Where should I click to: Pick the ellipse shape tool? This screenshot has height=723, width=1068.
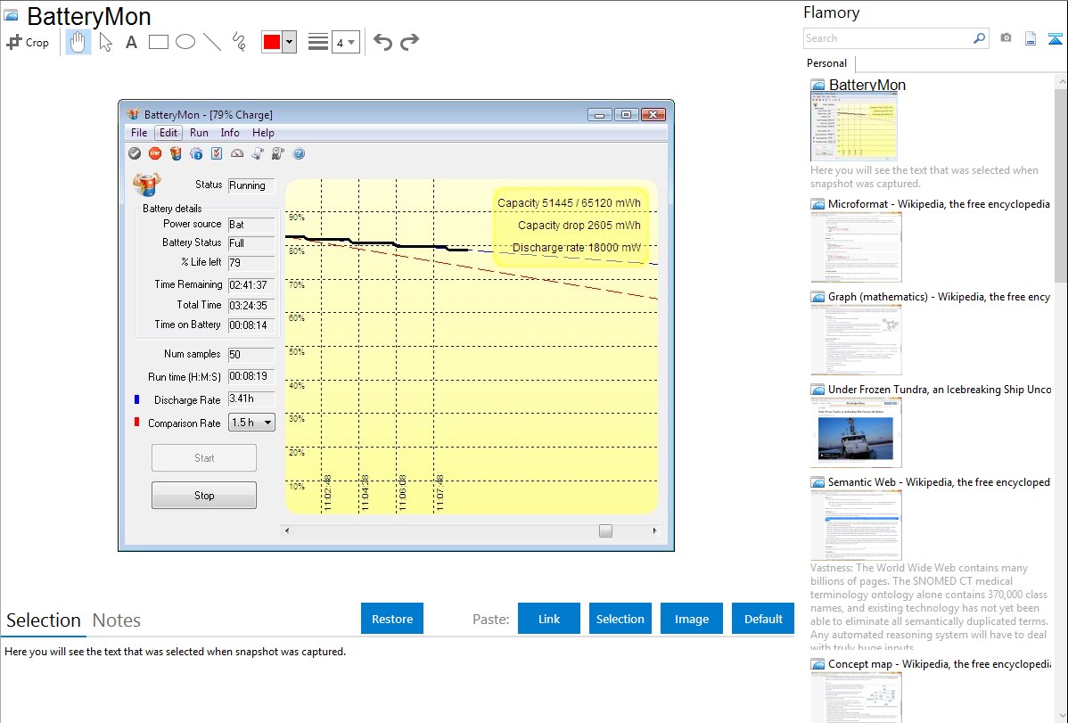185,42
